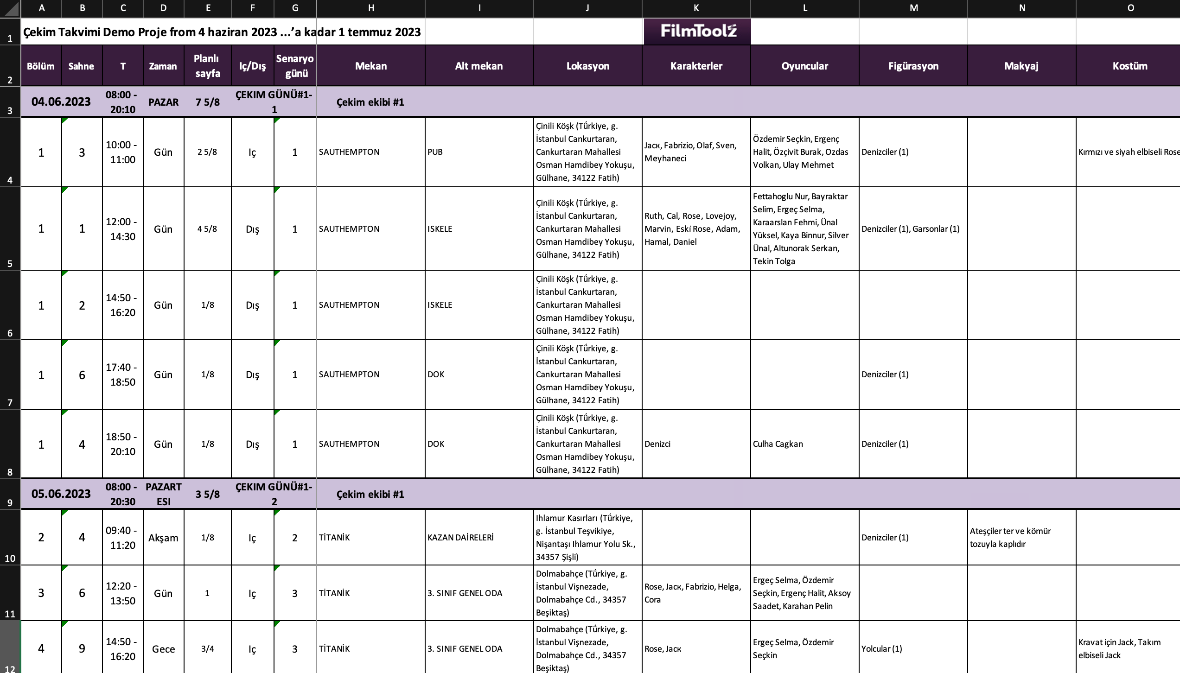Click the "Ihlamur Kasırları" location cell
This screenshot has width=1180, height=673.
click(587, 538)
